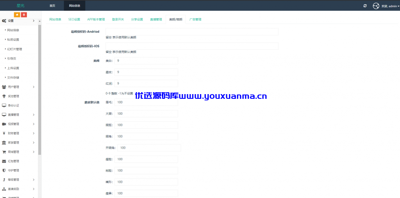Focus the 萌颜授权码-IOS input field
400x198 pixels.
click(x=192, y=46)
